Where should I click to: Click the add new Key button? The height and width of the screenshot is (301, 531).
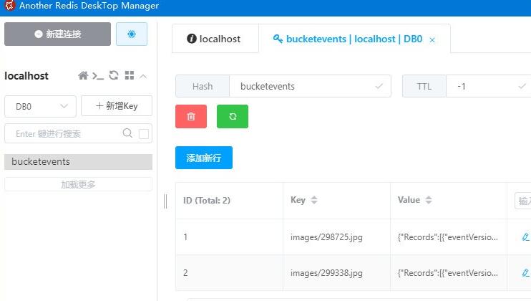point(117,106)
